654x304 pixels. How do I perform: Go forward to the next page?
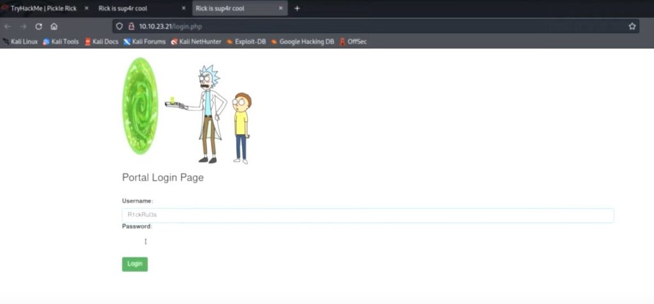pyautogui.click(x=23, y=26)
